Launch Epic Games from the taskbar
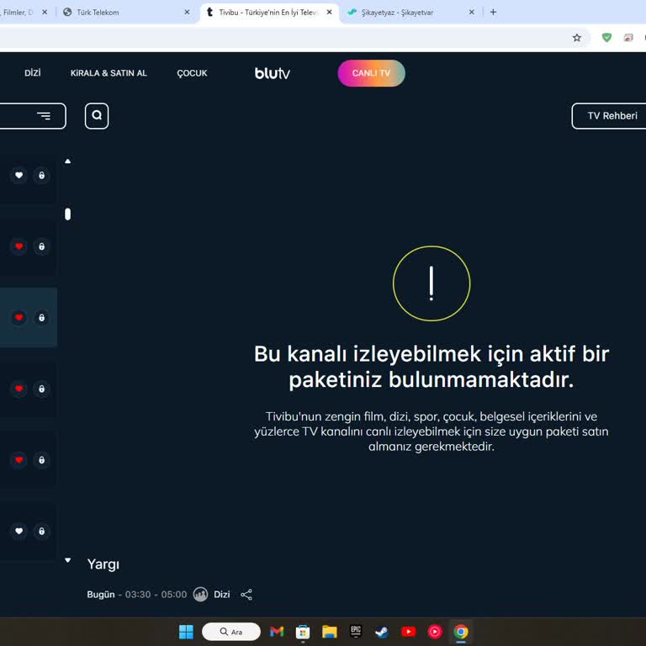 pyautogui.click(x=356, y=631)
